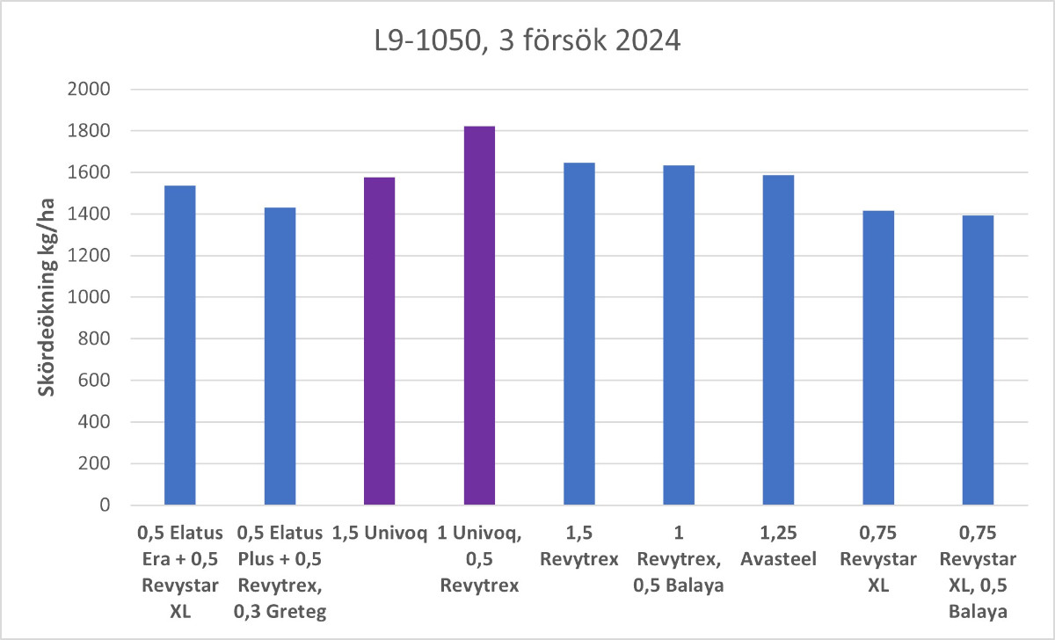Click the 800 y-axis tick label
The image size is (1055, 640).
tap(94, 339)
